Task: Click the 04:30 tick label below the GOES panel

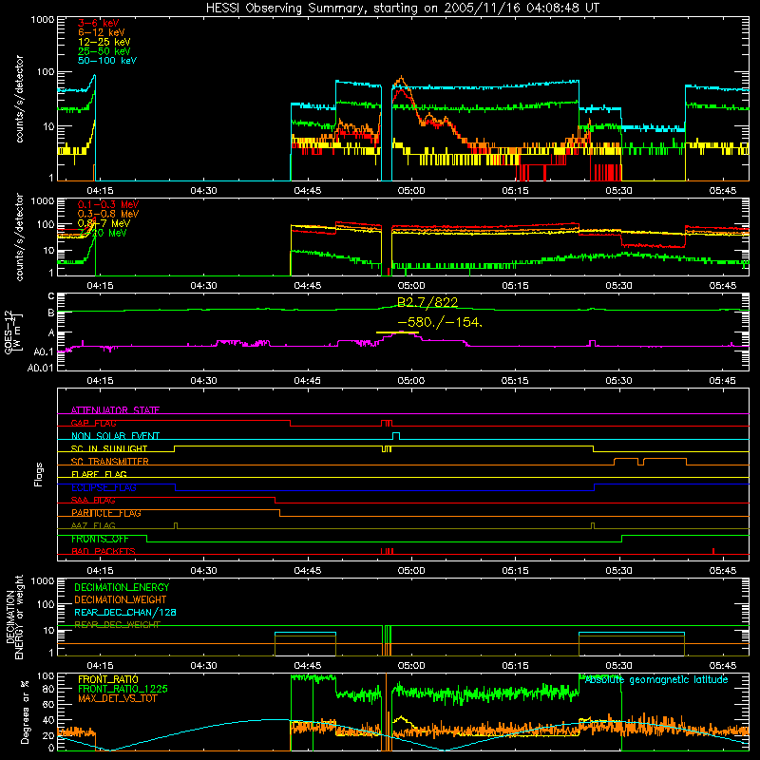Action: [x=203, y=381]
